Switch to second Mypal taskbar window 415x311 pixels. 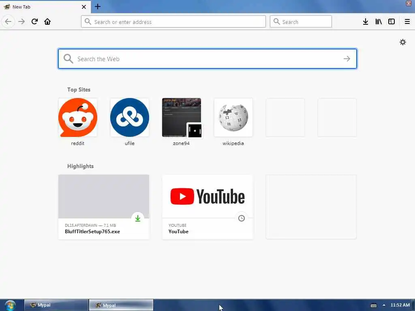(121, 305)
